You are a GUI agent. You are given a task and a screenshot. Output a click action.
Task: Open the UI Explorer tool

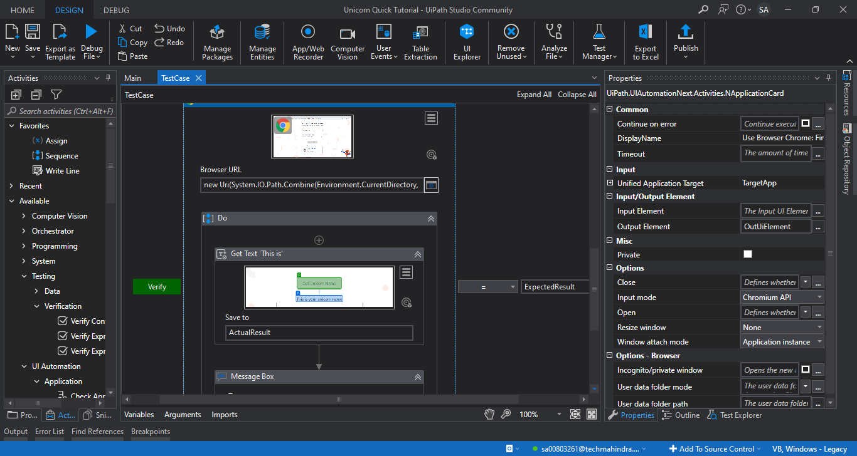tap(466, 42)
